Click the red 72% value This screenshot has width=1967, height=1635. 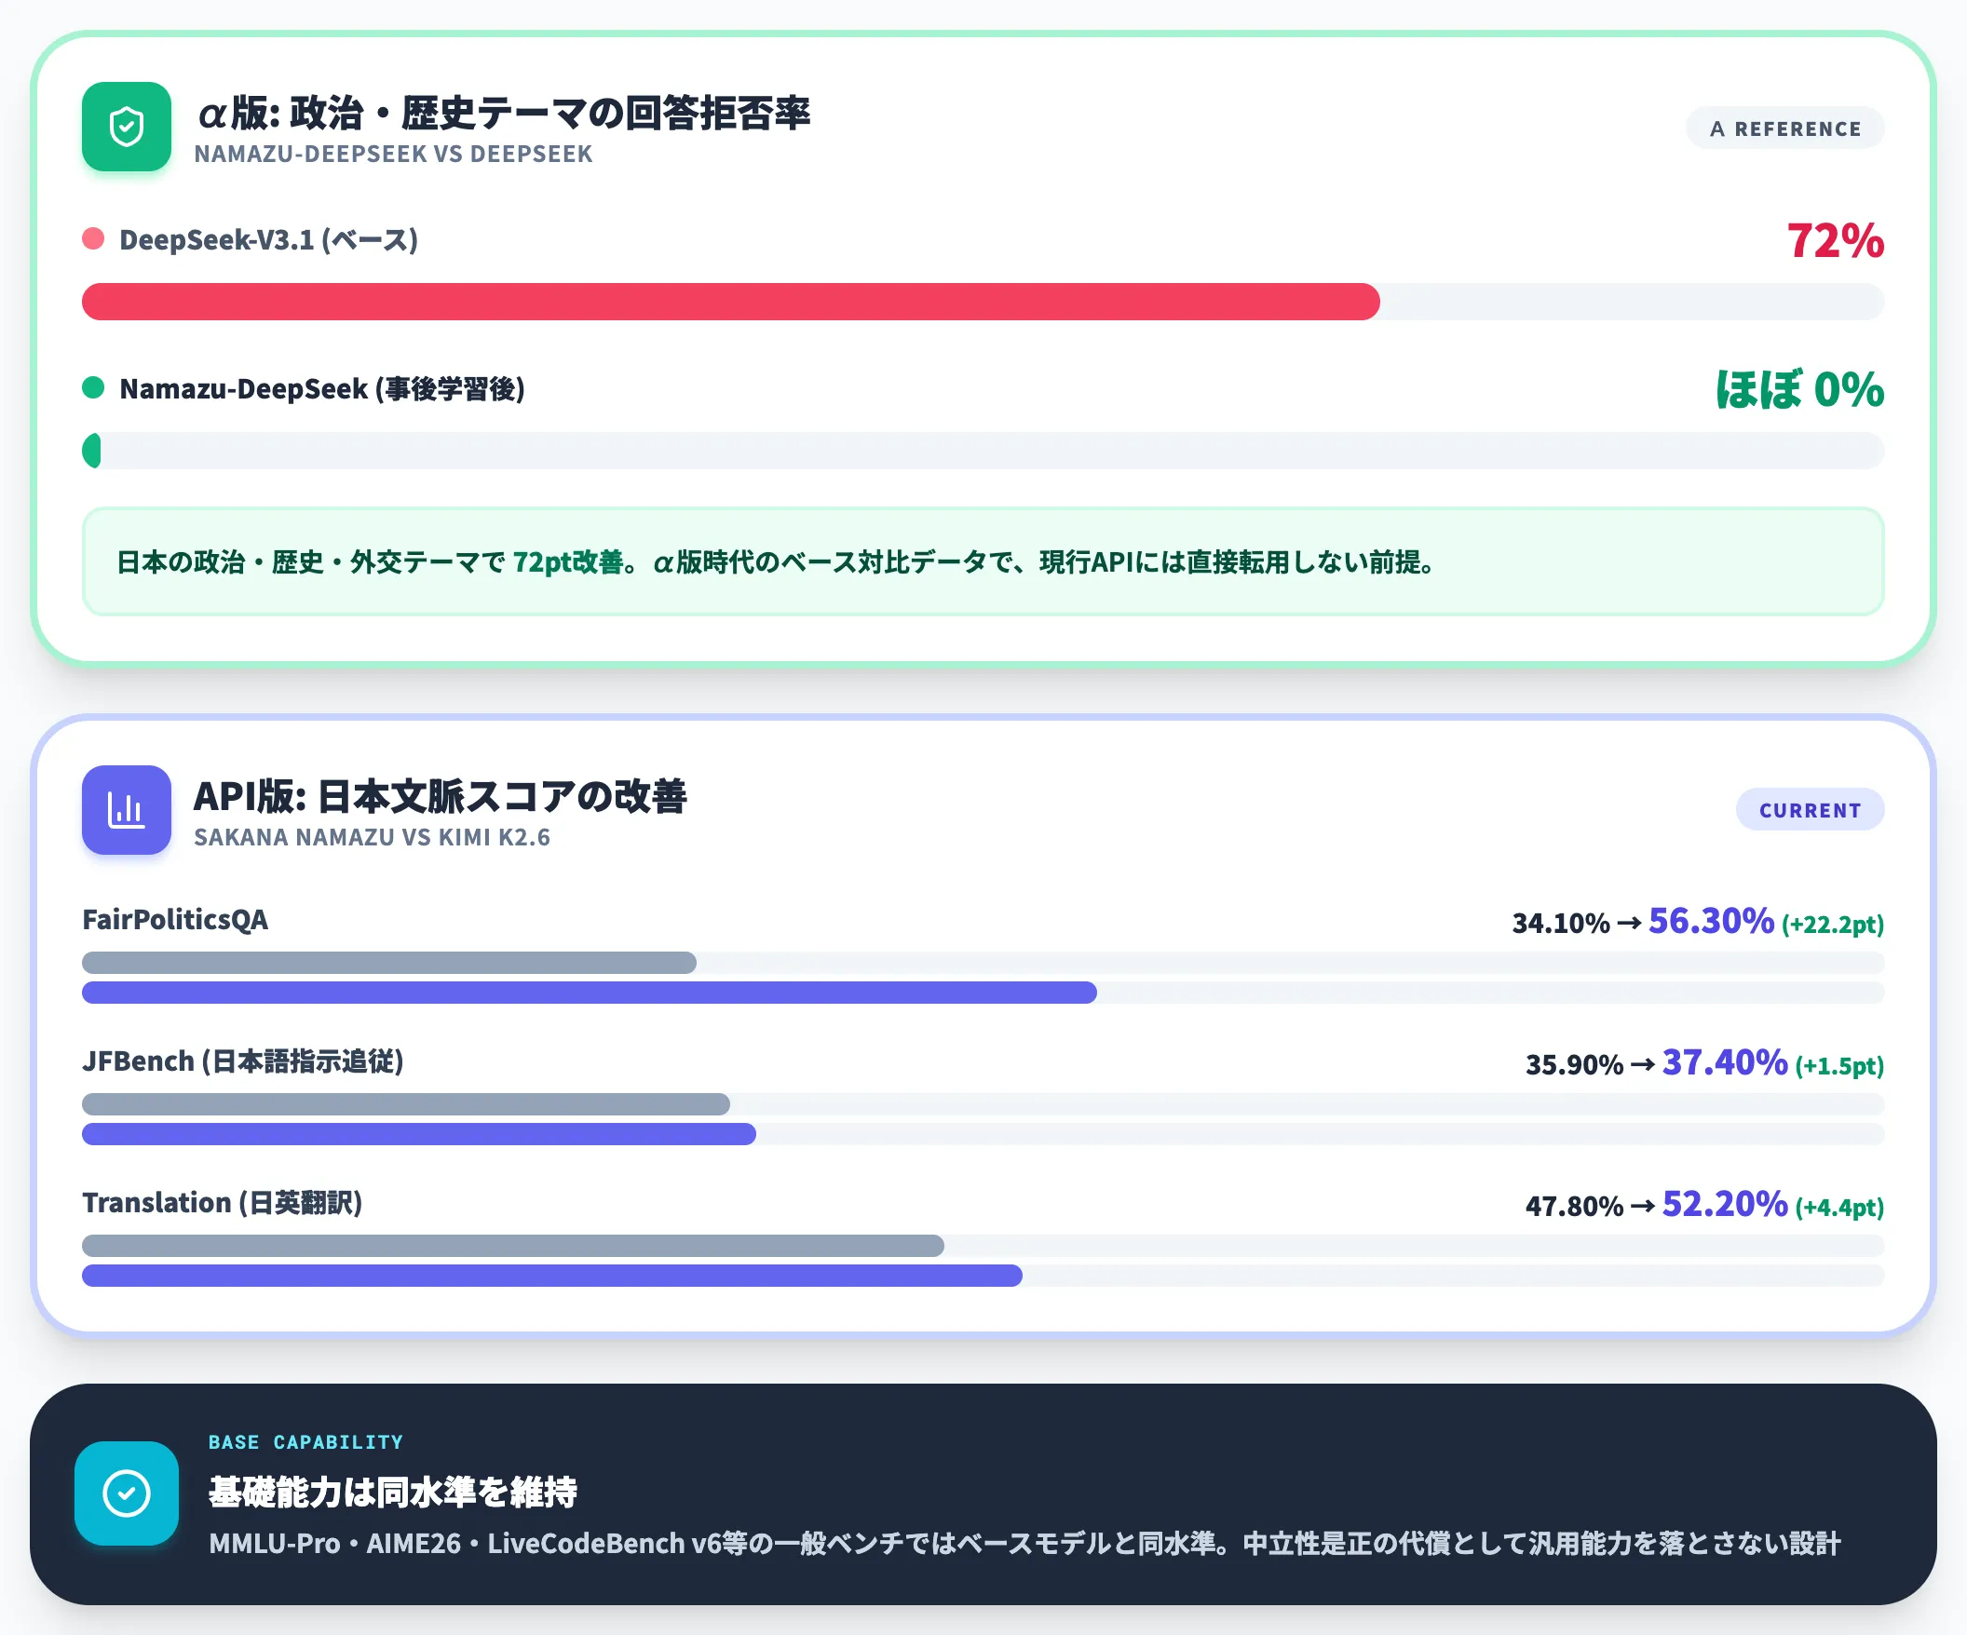click(1836, 240)
